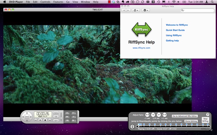Image resolution: width=217 pixels, height=135 pixels.
Task: Click the Evernote elephant icon in menu bar
Action: tap(123, 2)
